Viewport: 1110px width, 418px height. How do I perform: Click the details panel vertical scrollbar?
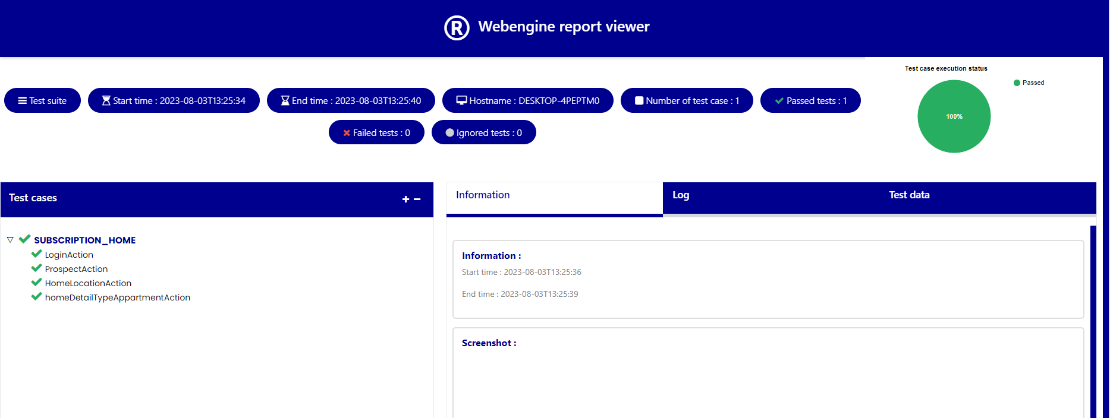click(x=1093, y=321)
